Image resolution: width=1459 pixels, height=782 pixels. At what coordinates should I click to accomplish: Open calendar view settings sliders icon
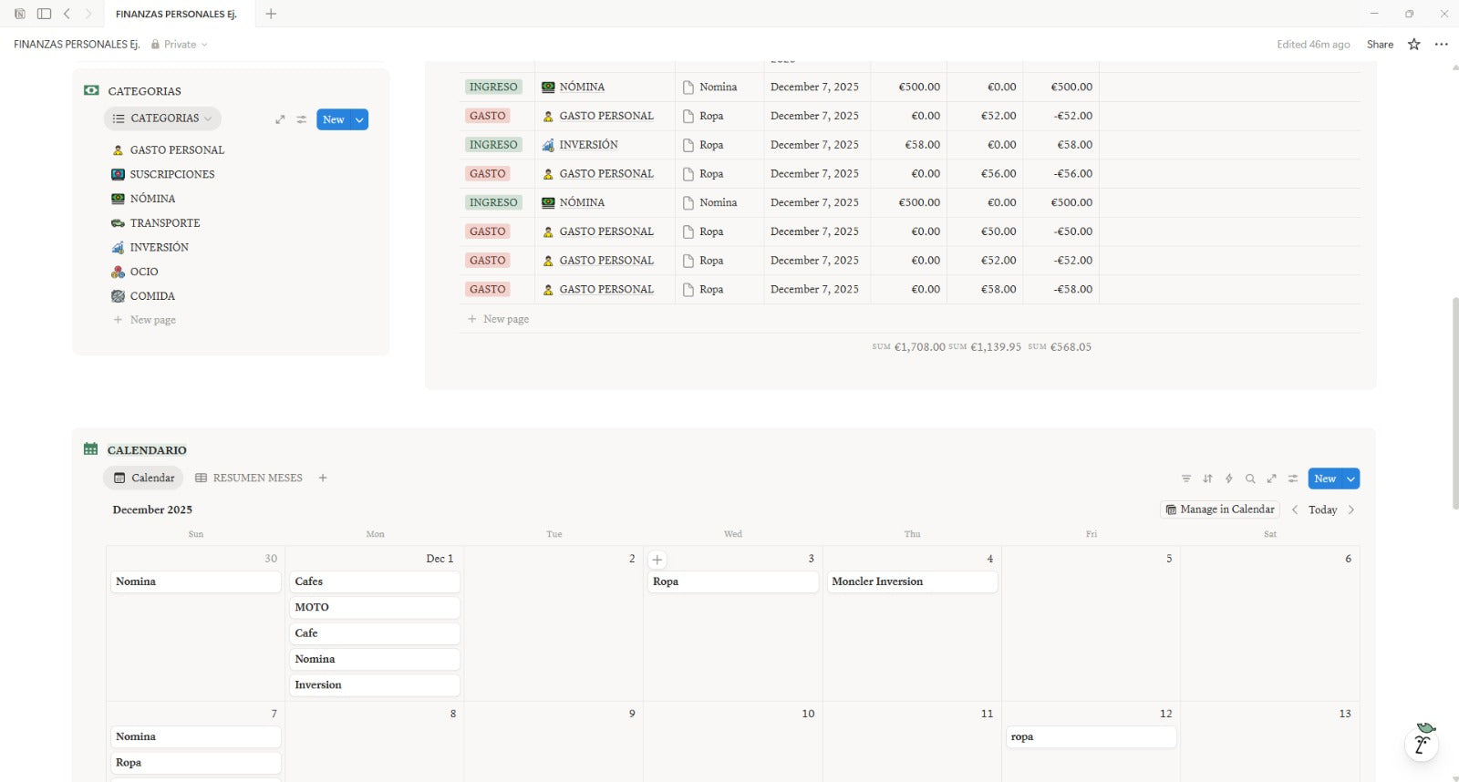point(1293,478)
